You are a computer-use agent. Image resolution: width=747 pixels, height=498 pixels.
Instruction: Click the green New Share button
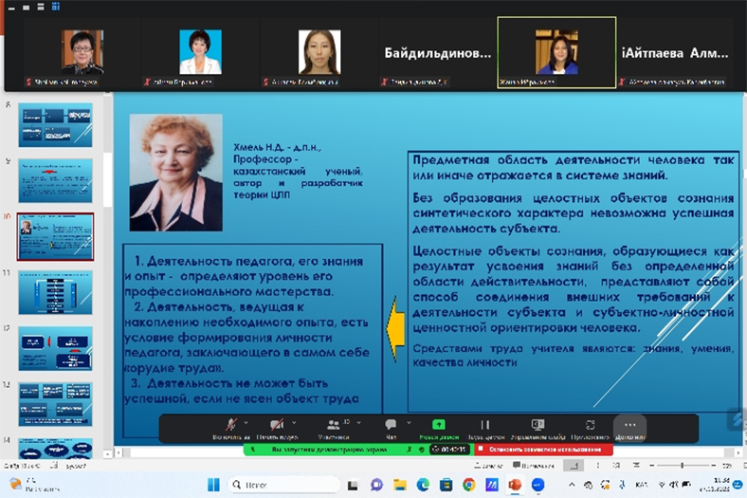(x=438, y=427)
